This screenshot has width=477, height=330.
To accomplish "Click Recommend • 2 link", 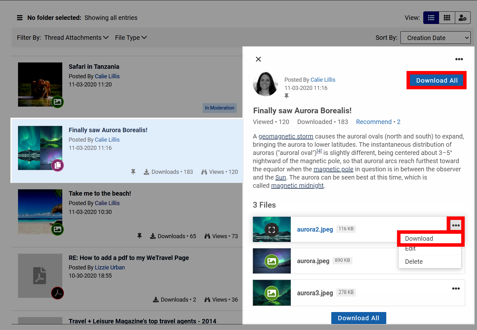I will click(378, 122).
